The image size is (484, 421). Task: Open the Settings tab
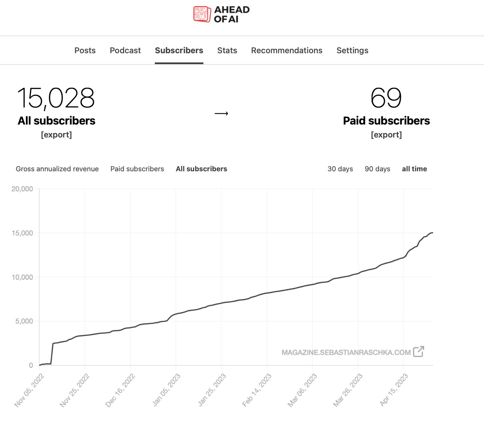[x=352, y=50]
